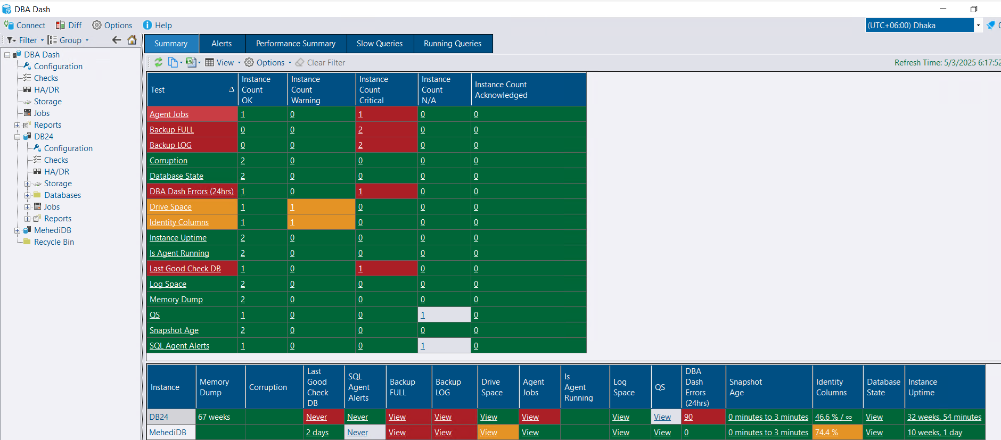Screen dimensions: 1001x440
Task: Switch to the Summary tab
Action: 171,44
